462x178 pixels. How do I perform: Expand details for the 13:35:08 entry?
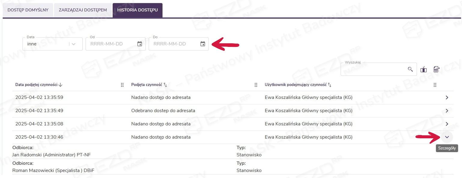(447, 124)
